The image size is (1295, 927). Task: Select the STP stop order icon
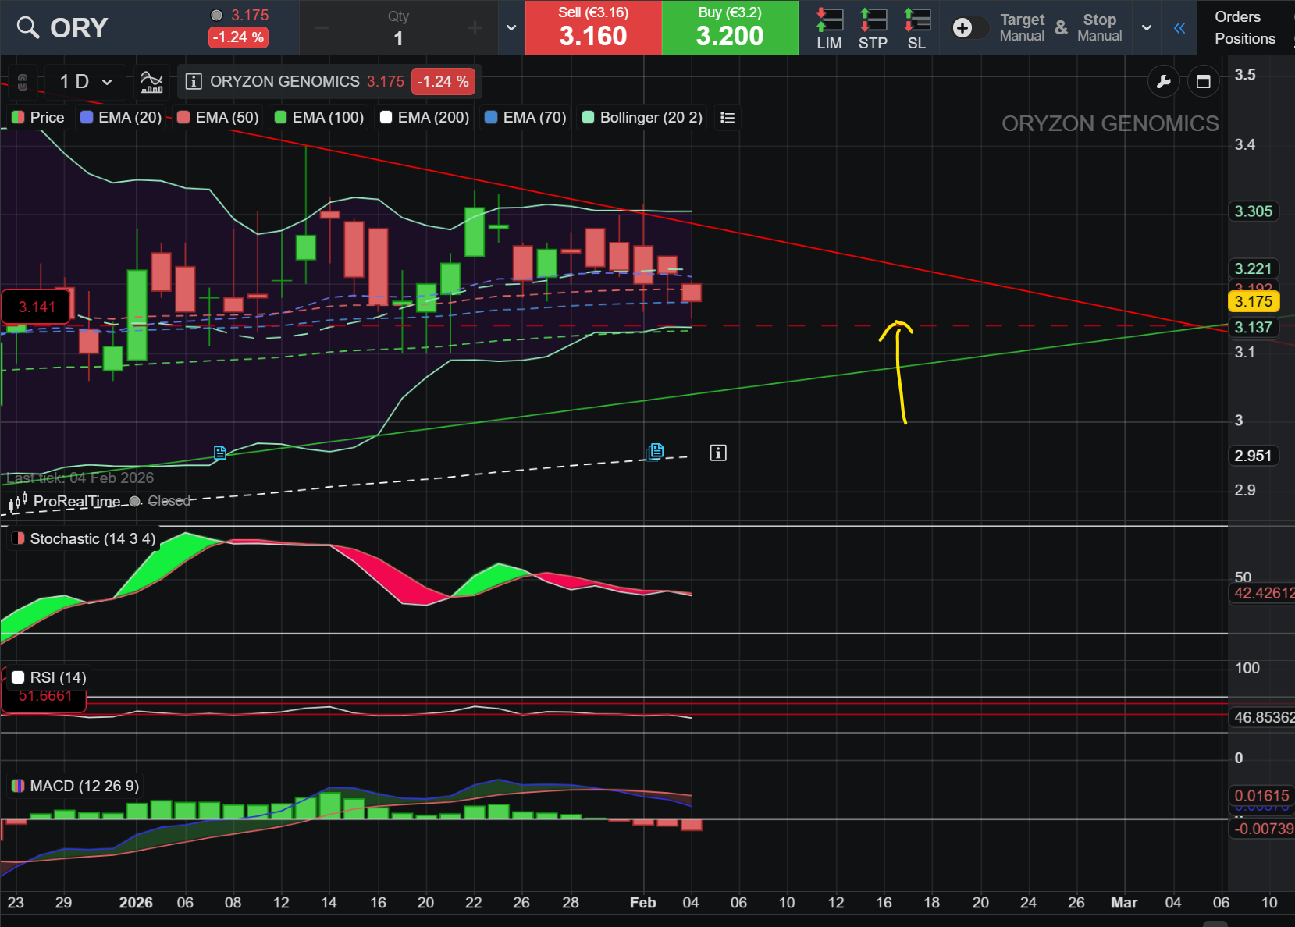click(x=873, y=29)
